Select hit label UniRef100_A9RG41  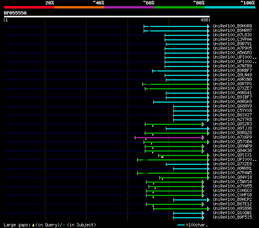(x=232, y=93)
